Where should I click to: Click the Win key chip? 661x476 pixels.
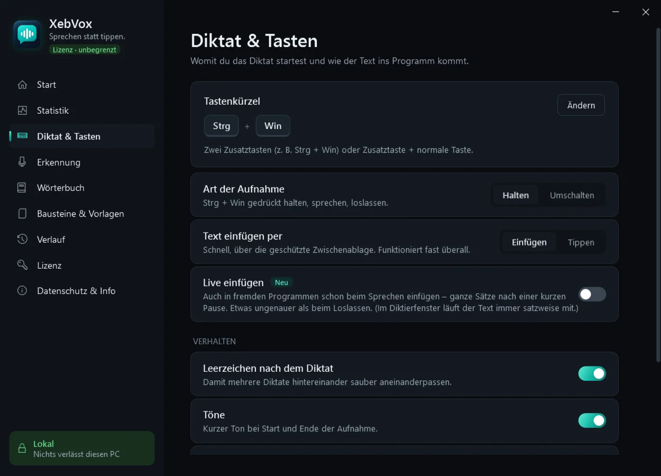[273, 126]
